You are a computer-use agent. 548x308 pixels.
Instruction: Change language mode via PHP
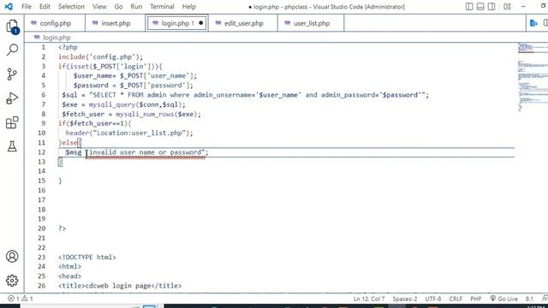coord(476,299)
